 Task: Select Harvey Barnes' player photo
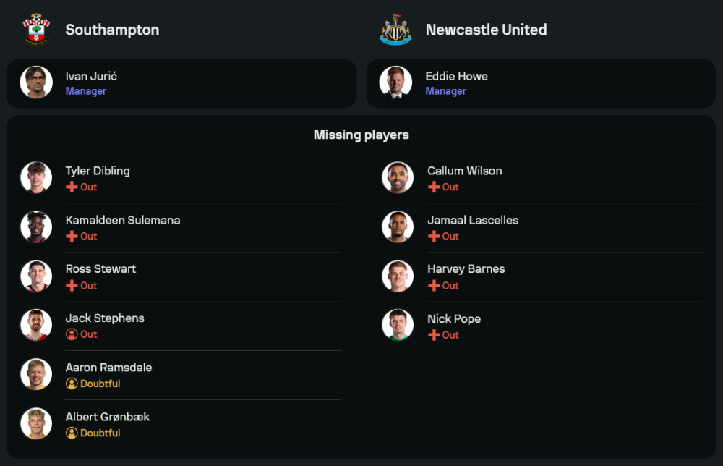pyautogui.click(x=398, y=276)
